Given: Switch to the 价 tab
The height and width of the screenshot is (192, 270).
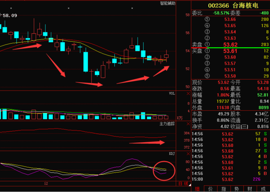Looking at the screenshot, I should (211, 189).
